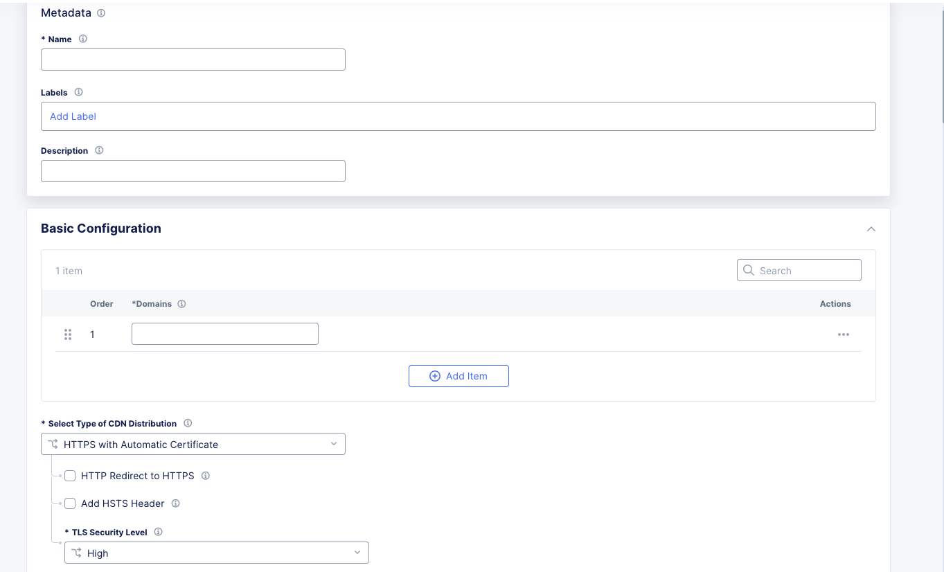
Task: Click Add Label in Labels field
Action: [73, 116]
